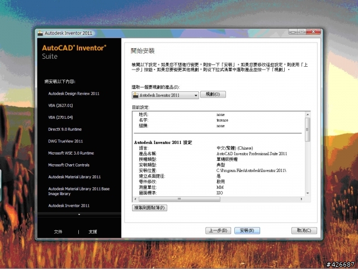Select DWG TrueView 2011 entry
Screen dimensions: 358x269
65,141
